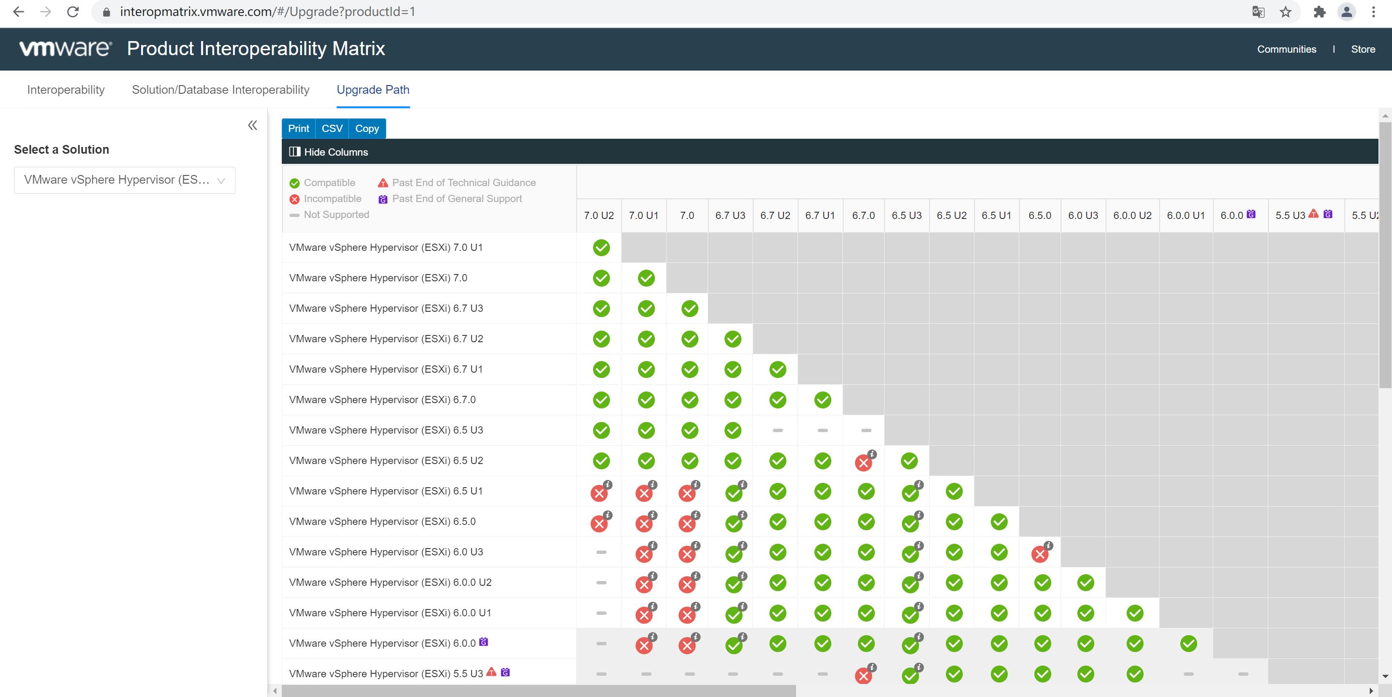Click the collapse sidebar double-arrow icon
Viewport: 1392px width, 697px height.
click(x=252, y=125)
